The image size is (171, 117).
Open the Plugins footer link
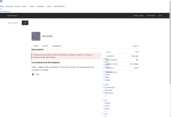[x=107, y=77]
